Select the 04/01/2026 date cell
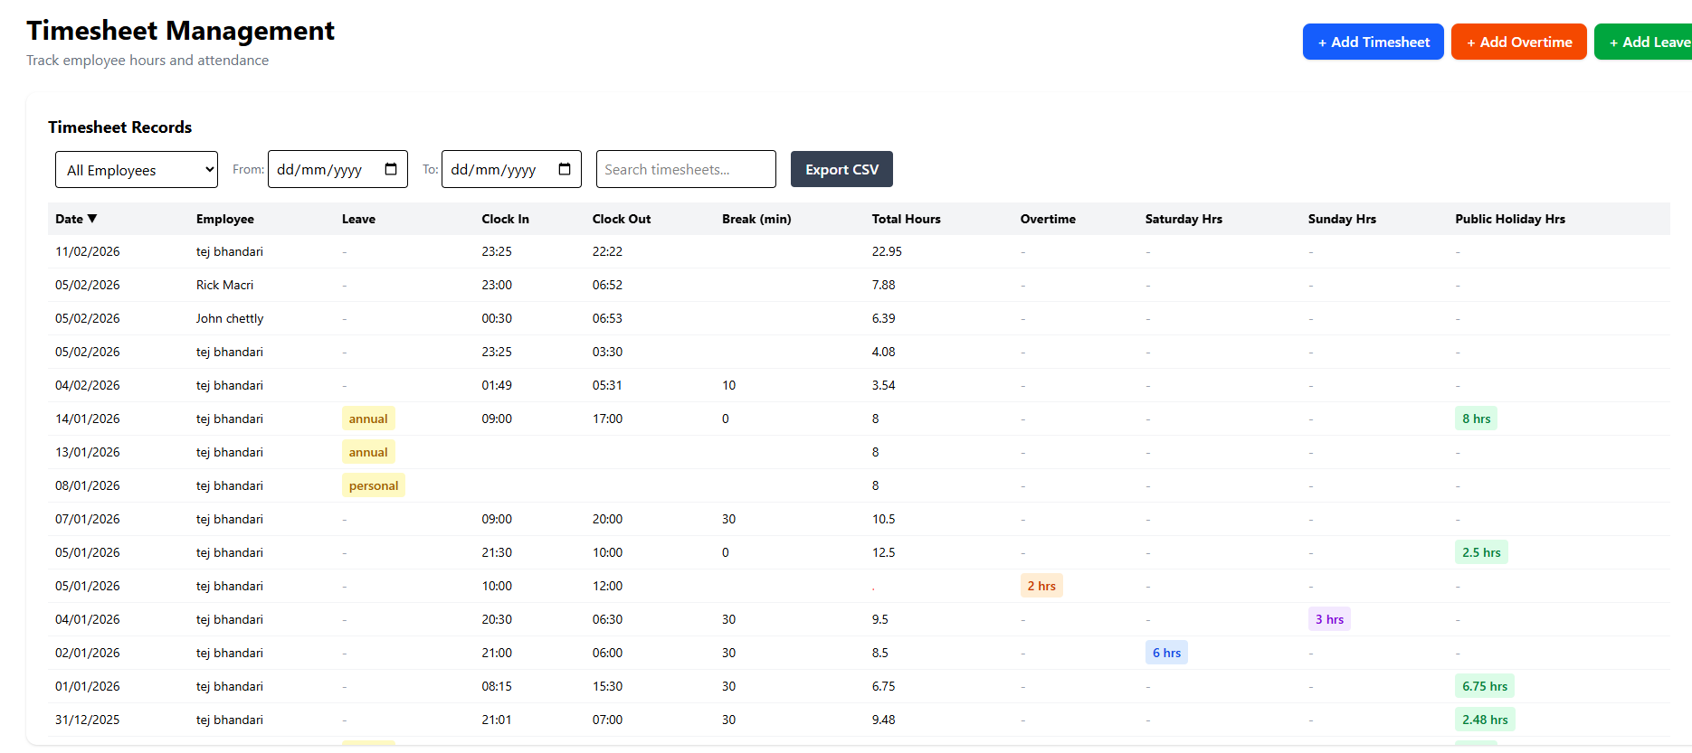Image resolution: width=1692 pixels, height=753 pixels. 88,619
